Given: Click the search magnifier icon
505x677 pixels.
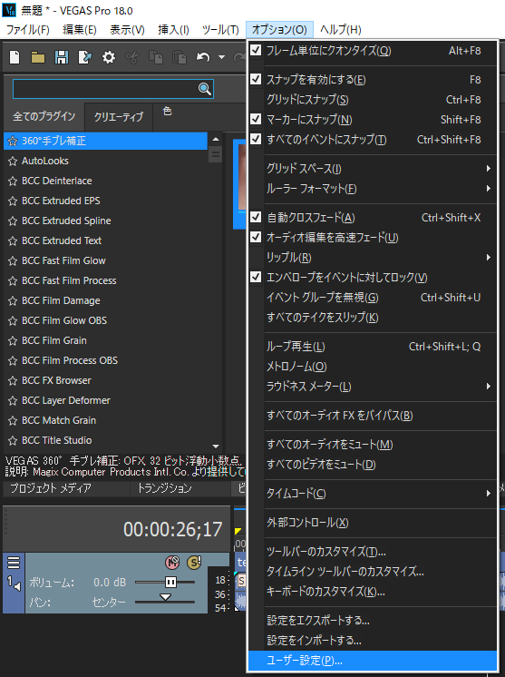Looking at the screenshot, I should click(x=204, y=89).
